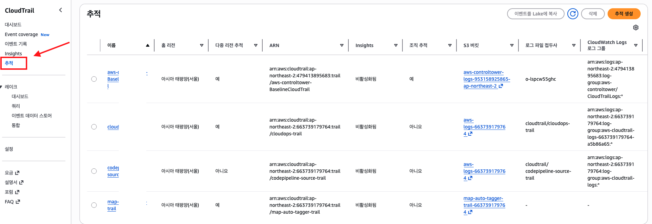Image resolution: width=652 pixels, height=224 pixels.
Task: Open 추적 in the sidebar
Action: pos(9,63)
